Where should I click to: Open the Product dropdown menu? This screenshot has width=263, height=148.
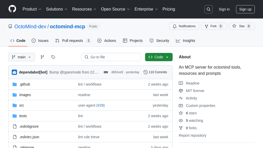point(32,9)
